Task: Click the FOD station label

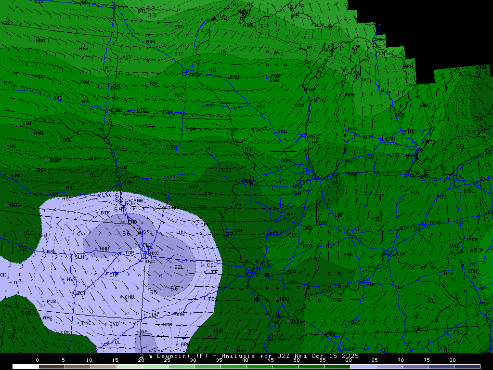Action: click(x=170, y=147)
